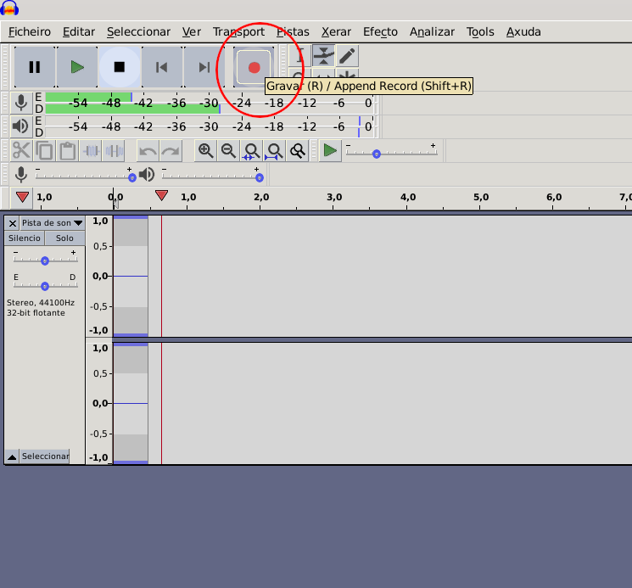Viewport: 632px width, 588px height.
Task: Toggle the Solo button
Action: 64,238
